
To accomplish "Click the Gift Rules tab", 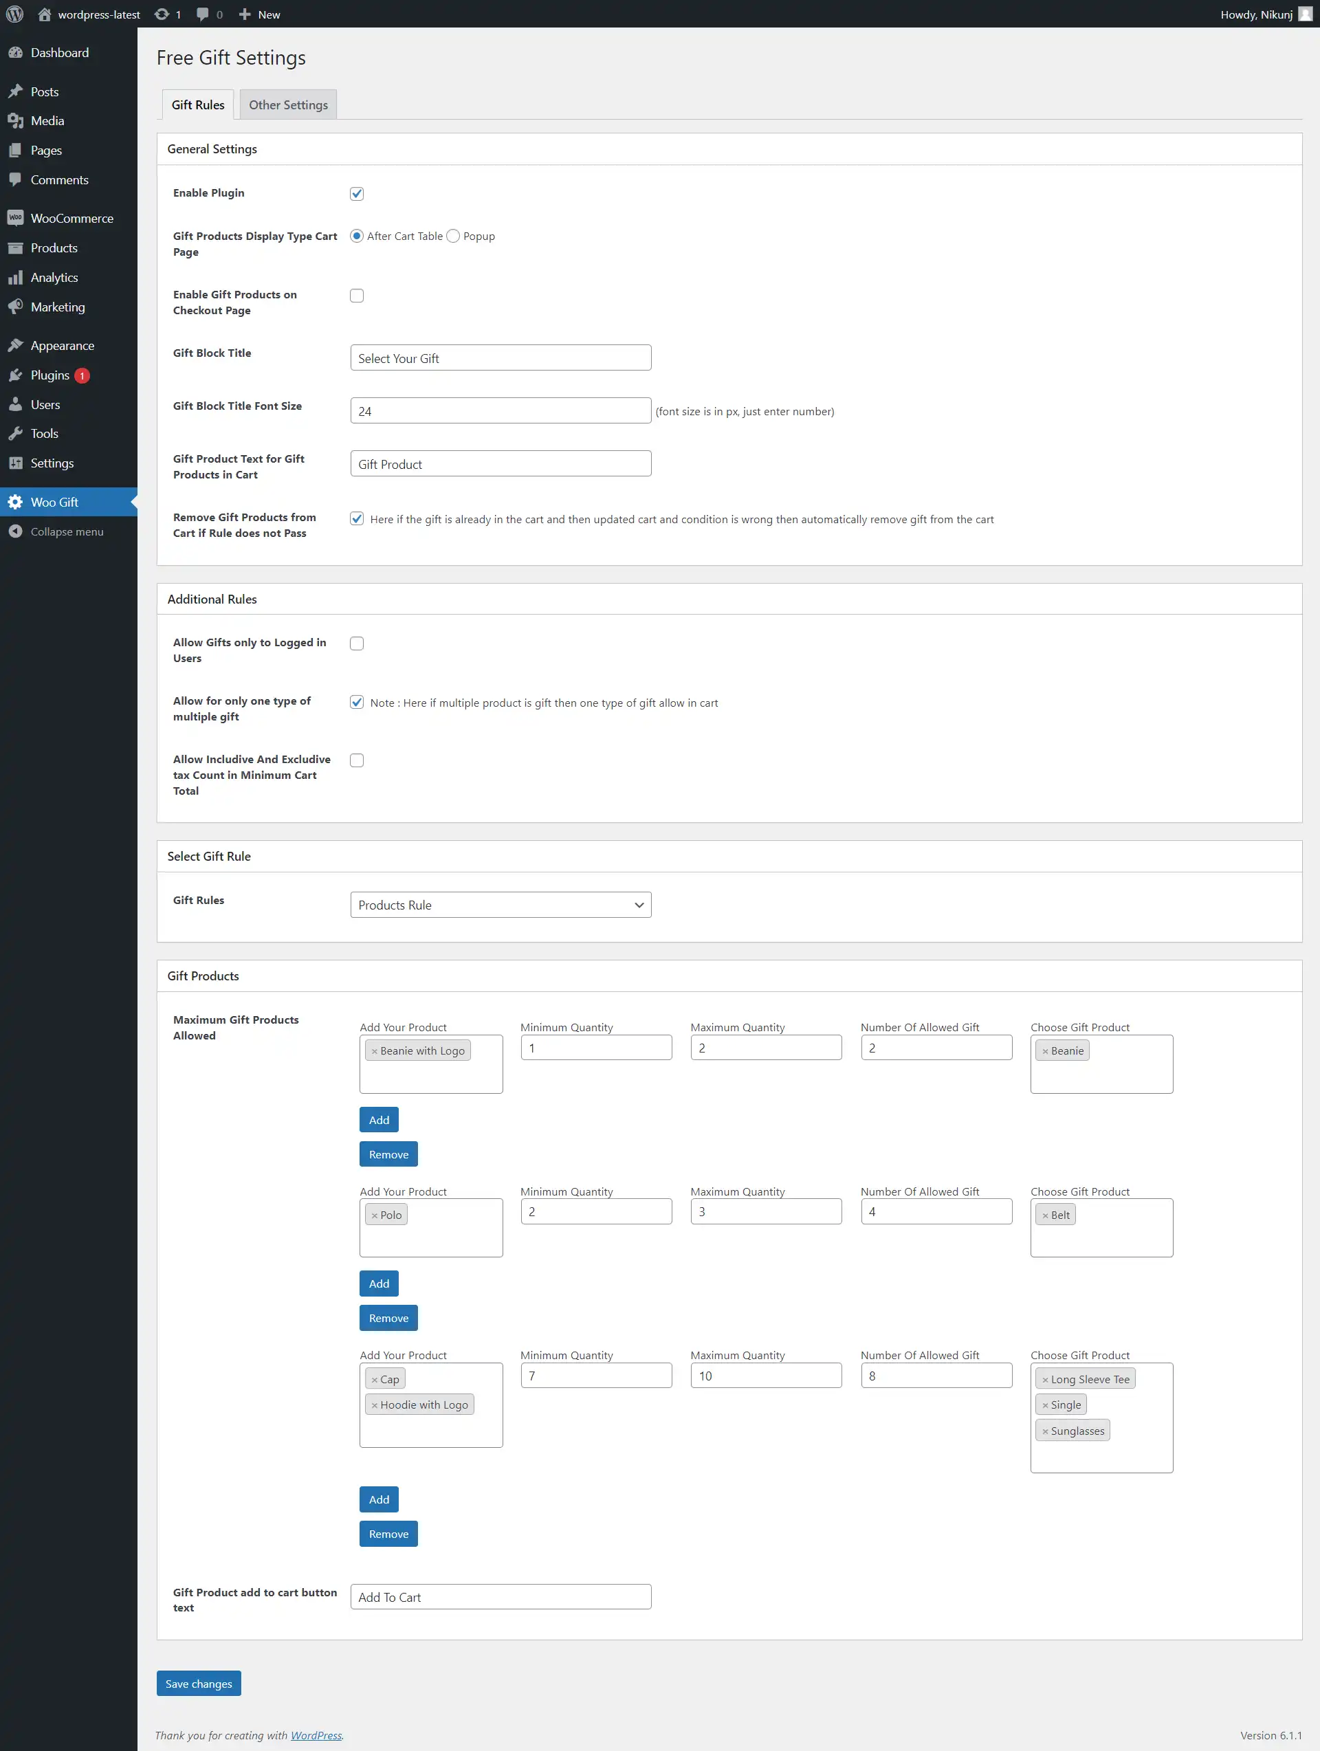I will [197, 104].
